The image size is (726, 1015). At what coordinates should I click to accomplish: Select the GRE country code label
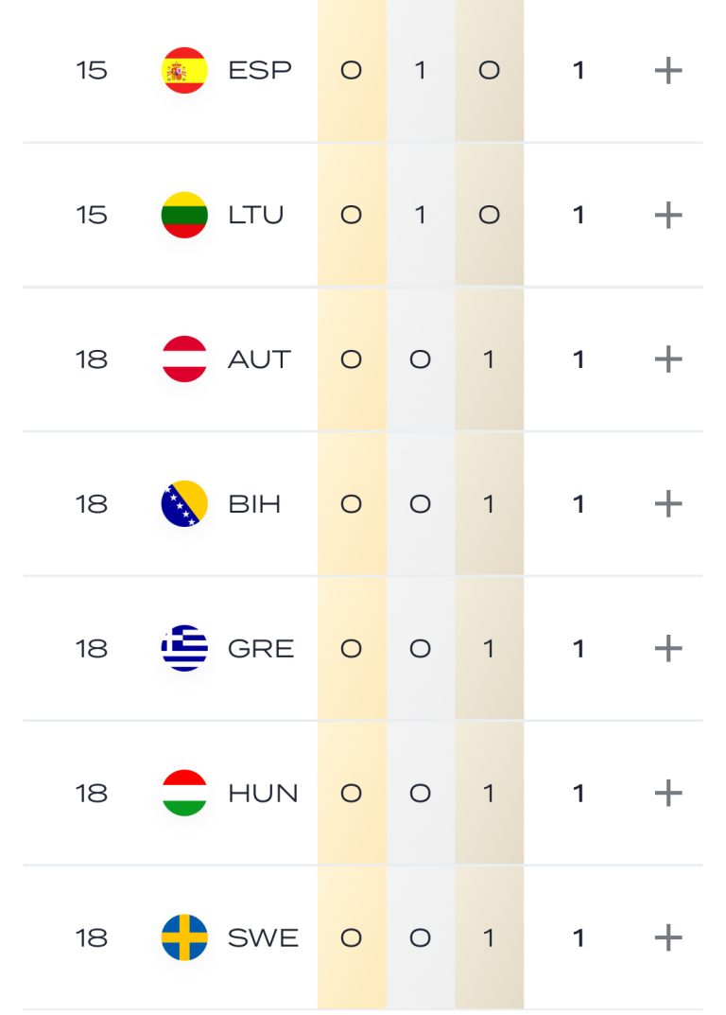tap(261, 649)
